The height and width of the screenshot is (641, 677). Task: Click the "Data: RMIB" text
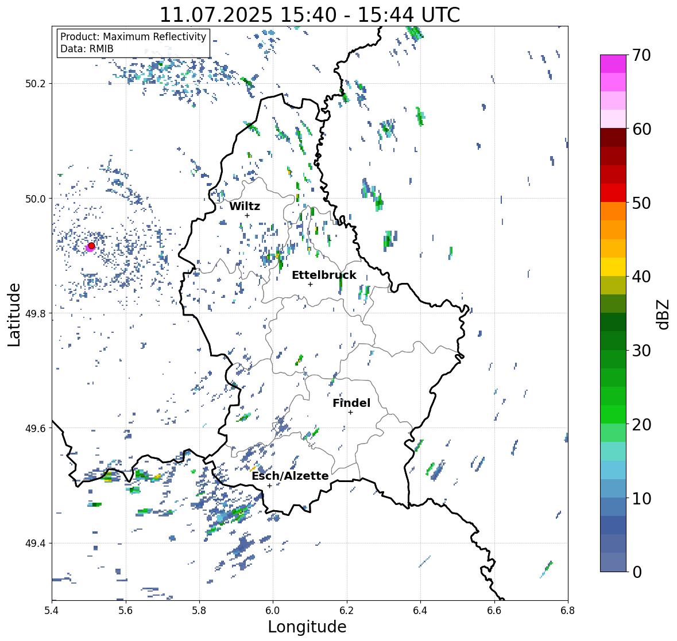[x=87, y=49]
